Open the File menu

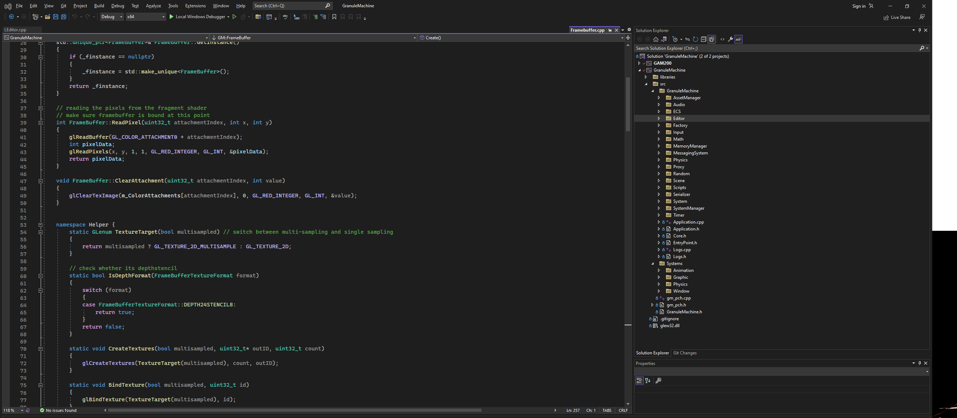19,6
